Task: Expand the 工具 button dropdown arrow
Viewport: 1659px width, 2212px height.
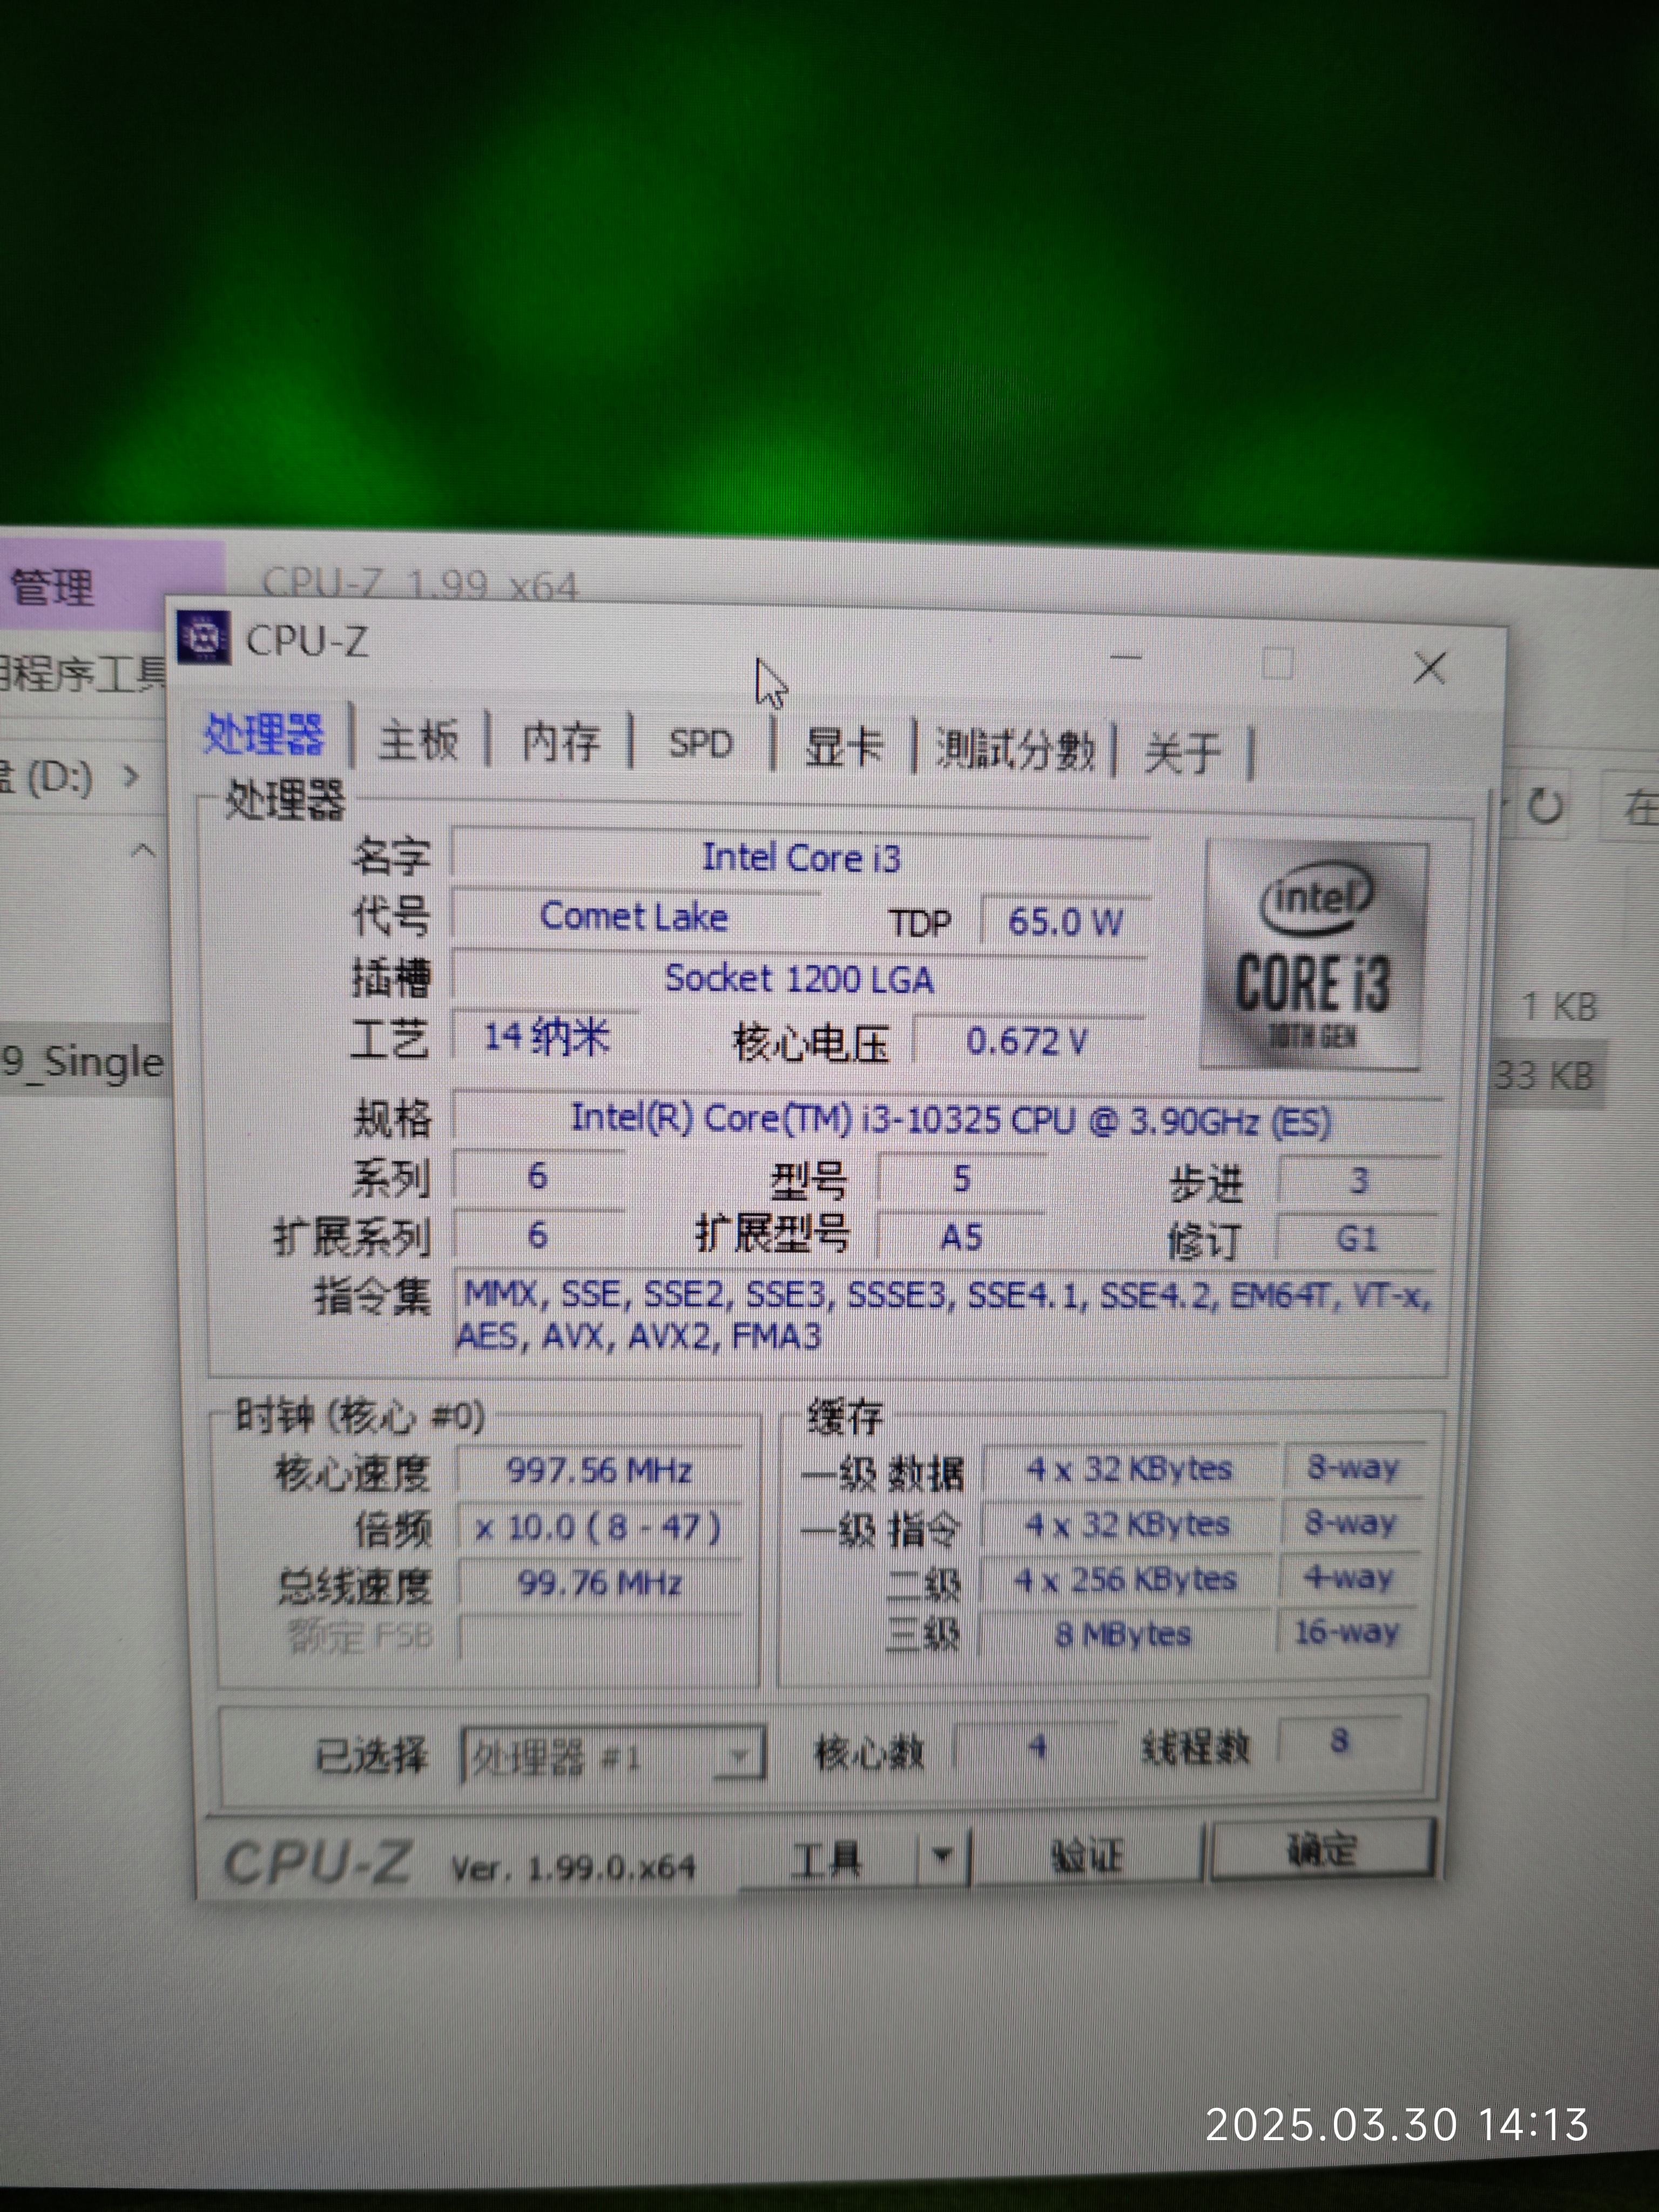Action: (x=941, y=1856)
